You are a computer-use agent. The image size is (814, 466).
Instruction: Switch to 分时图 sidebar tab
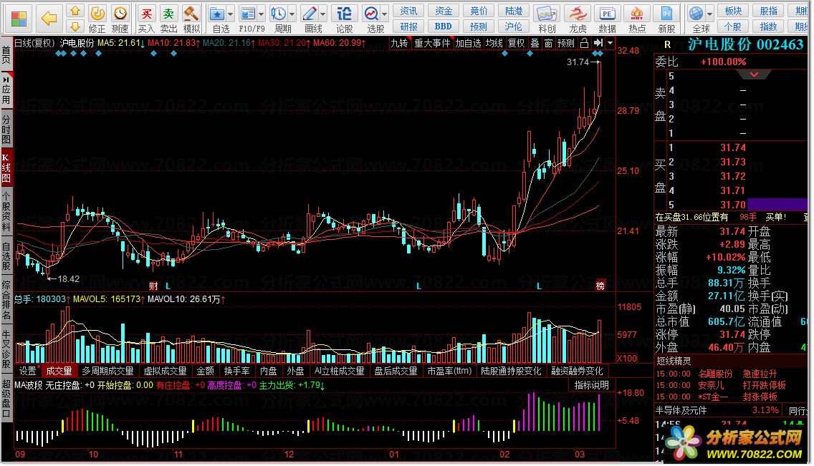(x=6, y=130)
